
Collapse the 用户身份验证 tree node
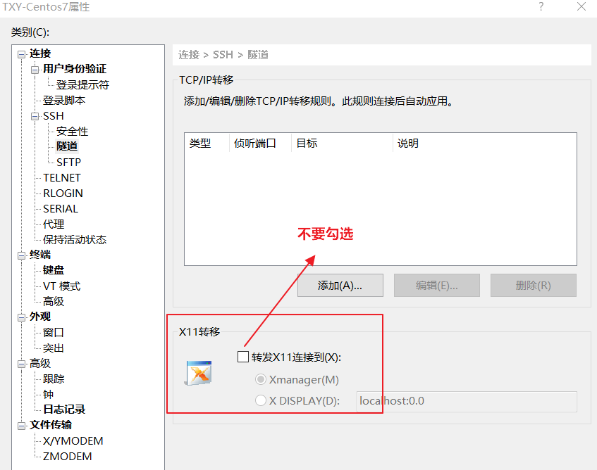35,70
